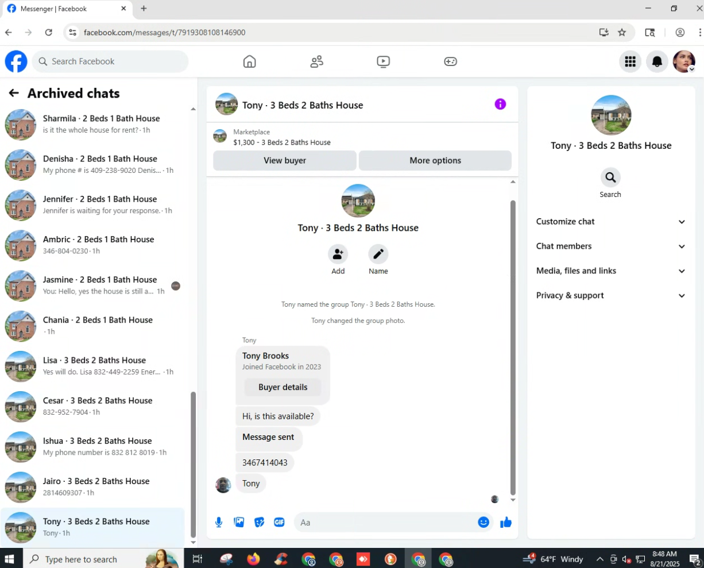Image resolution: width=704 pixels, height=568 pixels.
Task: Click the archived chats list scrollbar
Action: 193,464
